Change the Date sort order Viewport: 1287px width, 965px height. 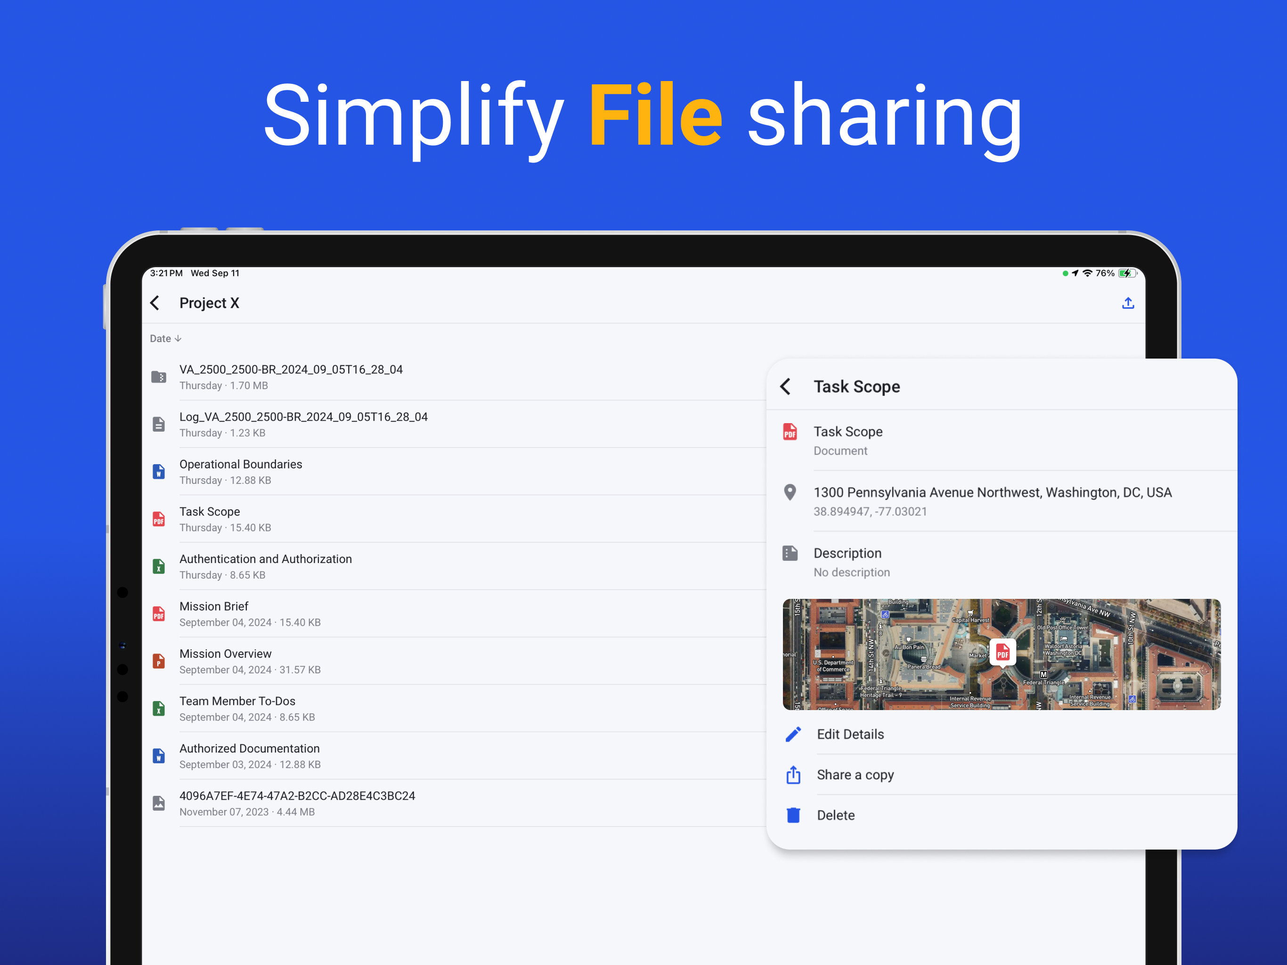(166, 339)
